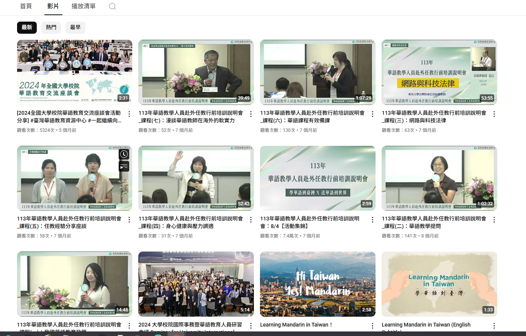This screenshot has height=336, width=526.
Task: Play the 2:59 行前培訓說明會 thumbnail
Action: (x=318, y=178)
